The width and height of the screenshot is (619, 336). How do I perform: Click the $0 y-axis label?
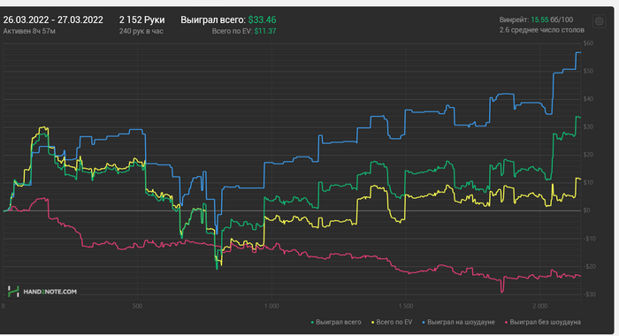[x=587, y=210]
